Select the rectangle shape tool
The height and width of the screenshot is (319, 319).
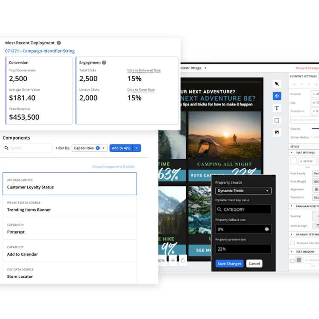coord(277,120)
